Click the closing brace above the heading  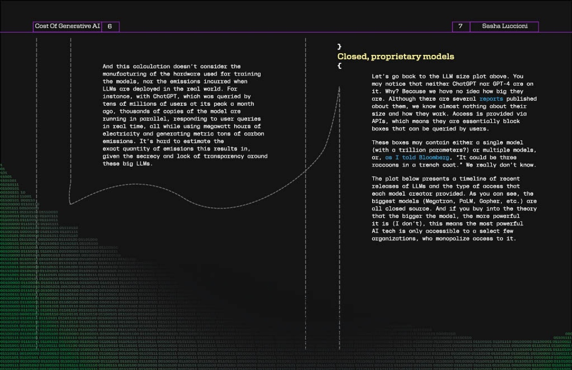(339, 47)
